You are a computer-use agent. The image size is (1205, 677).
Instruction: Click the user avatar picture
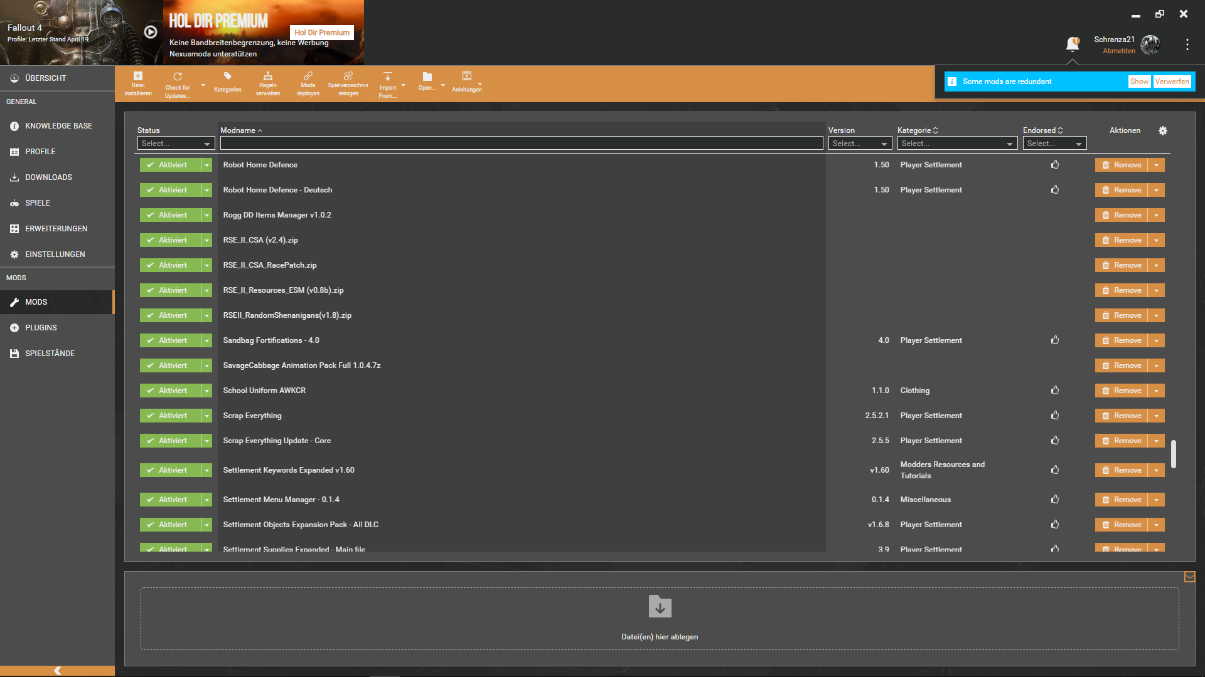[x=1150, y=45]
